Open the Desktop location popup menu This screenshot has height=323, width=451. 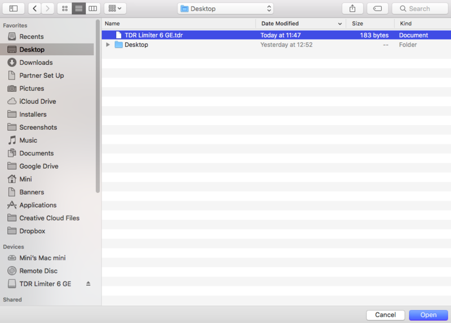pyautogui.click(x=225, y=8)
